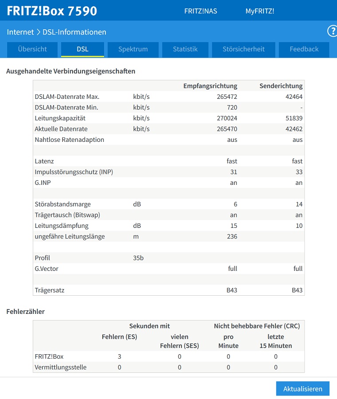337x399 pixels.
Task: Click DSL-Informationen in the breadcrumb
Action: coord(74,32)
